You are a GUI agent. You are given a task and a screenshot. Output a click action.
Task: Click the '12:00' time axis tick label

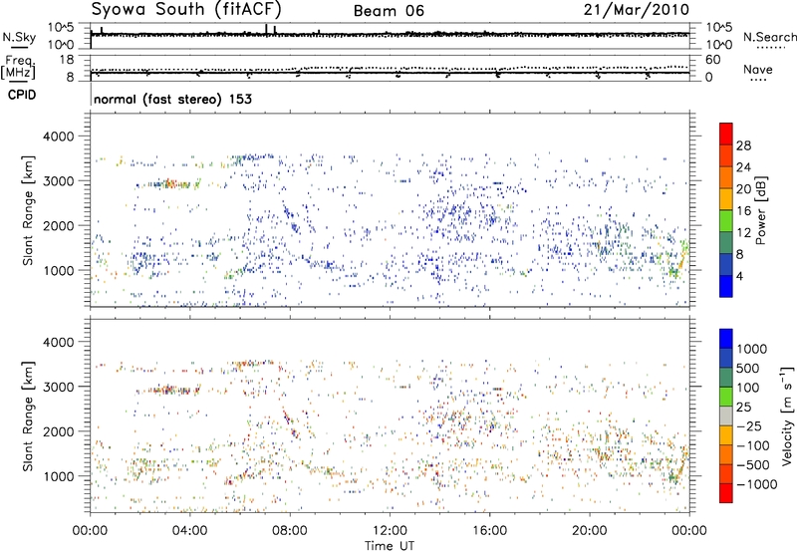[x=390, y=531]
